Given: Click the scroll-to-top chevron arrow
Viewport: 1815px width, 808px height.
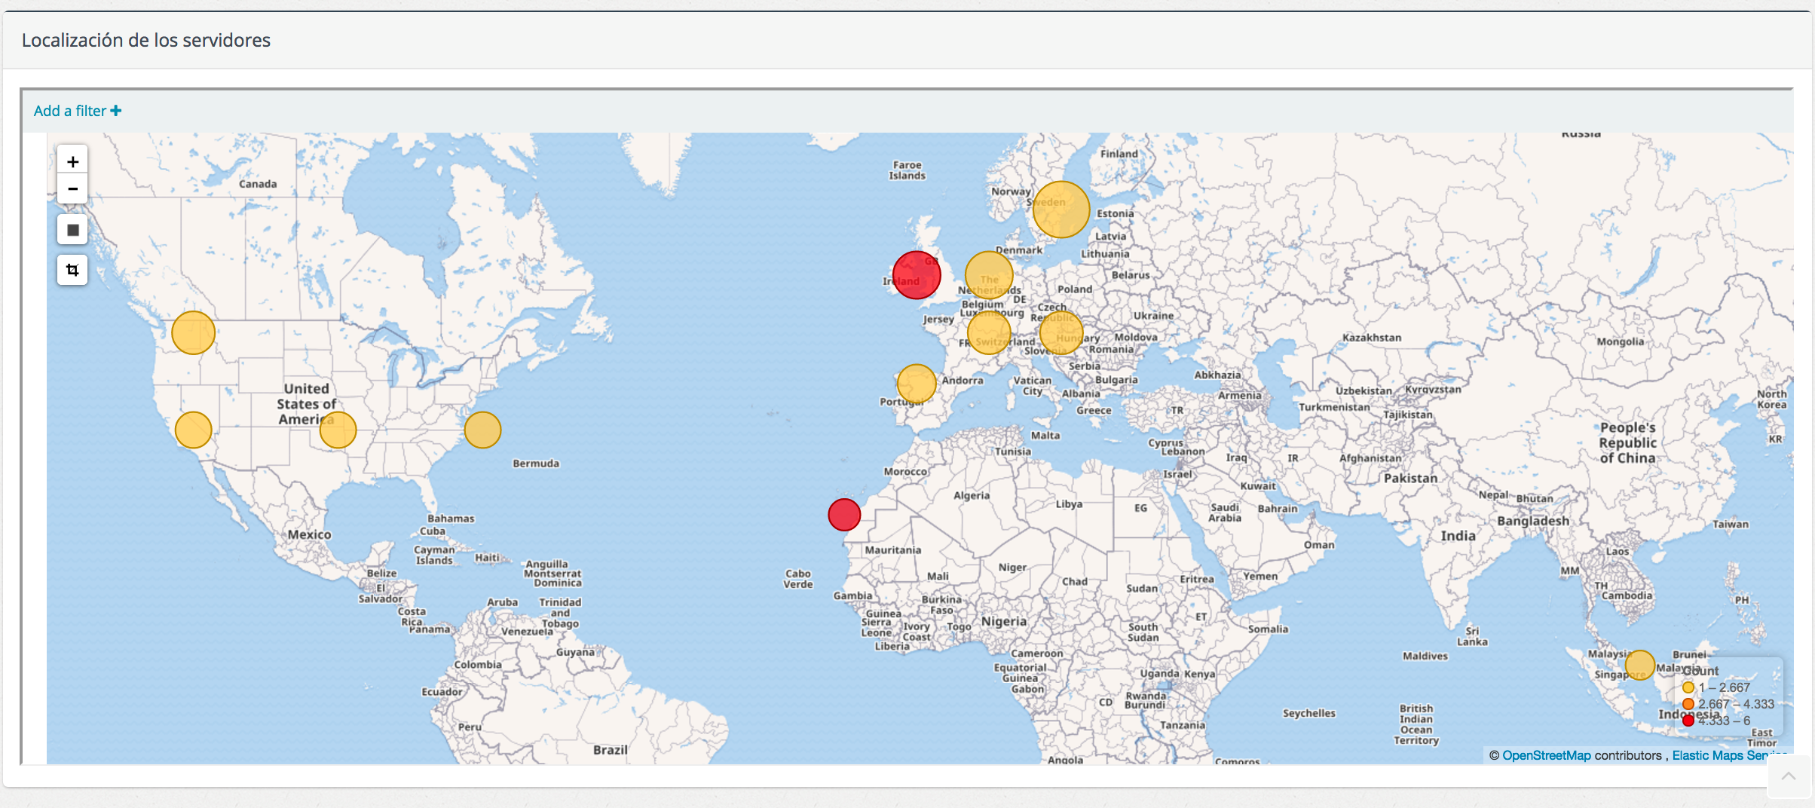Looking at the screenshot, I should click(1788, 776).
